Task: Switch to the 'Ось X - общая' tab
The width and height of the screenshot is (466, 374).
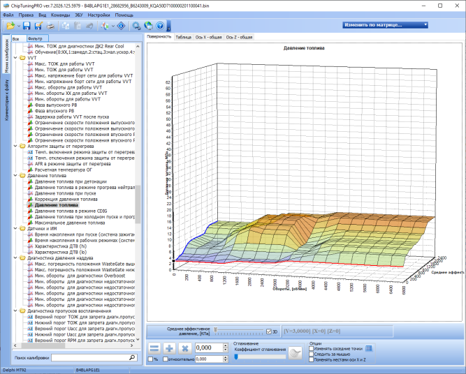Action: click(209, 37)
